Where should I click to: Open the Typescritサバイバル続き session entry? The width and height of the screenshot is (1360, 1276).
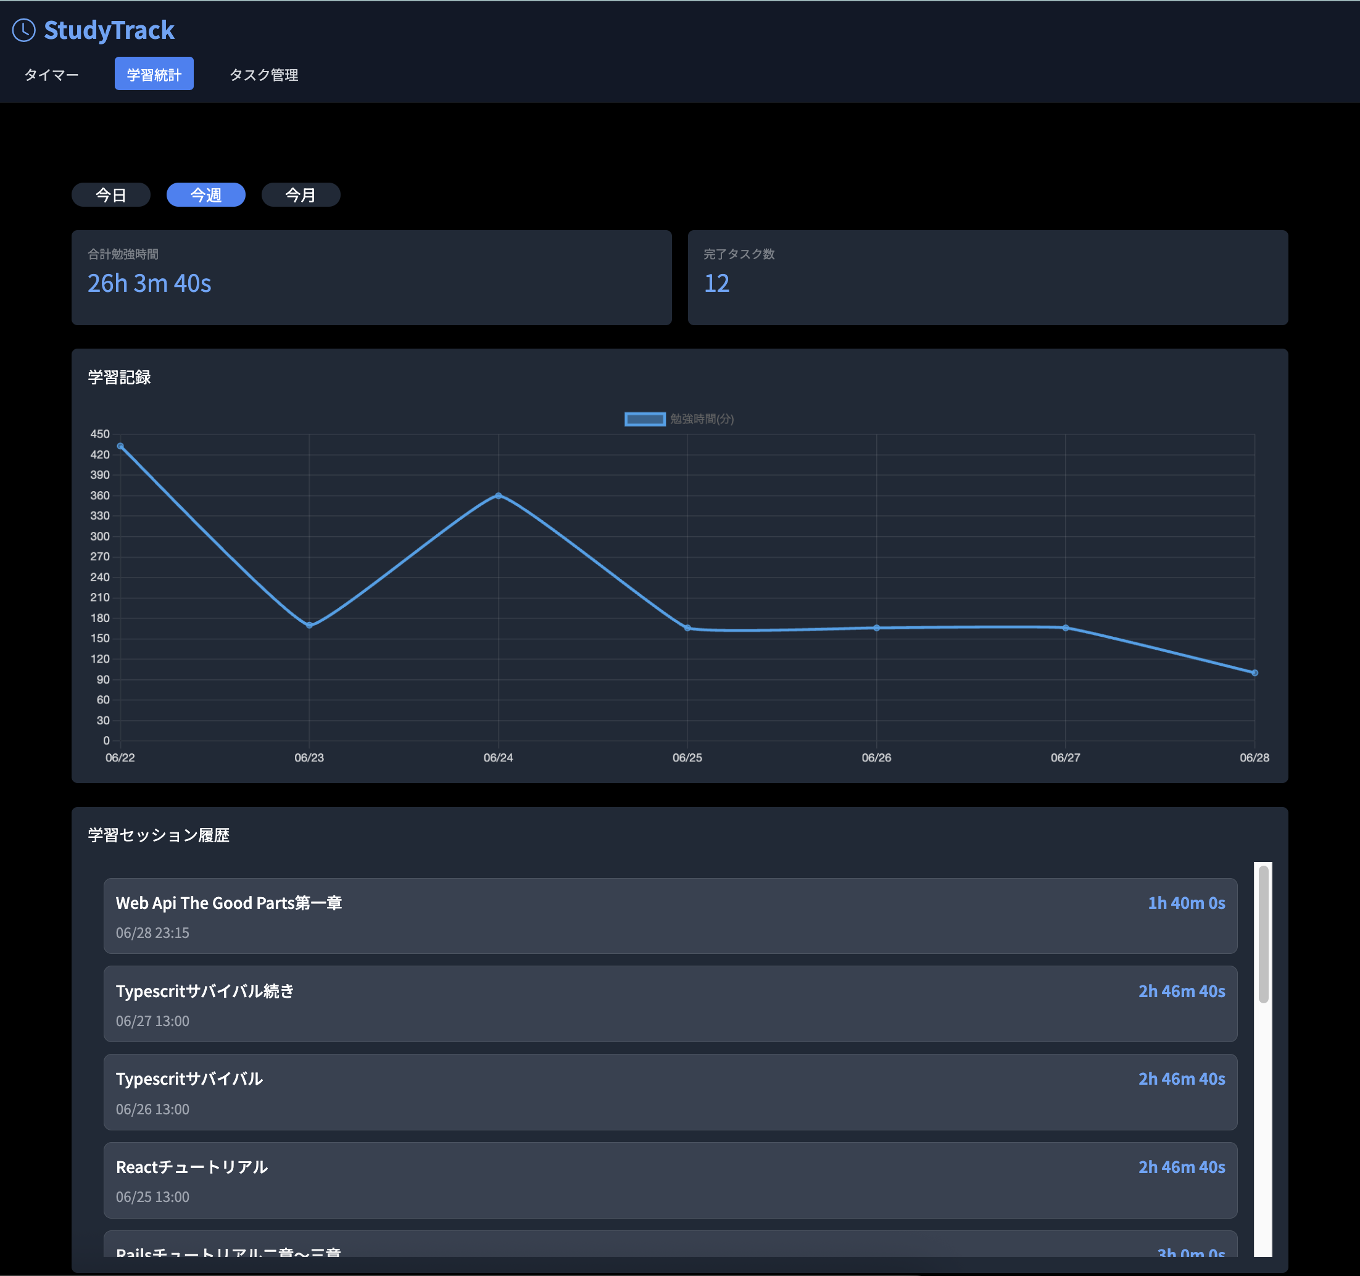coord(670,1004)
